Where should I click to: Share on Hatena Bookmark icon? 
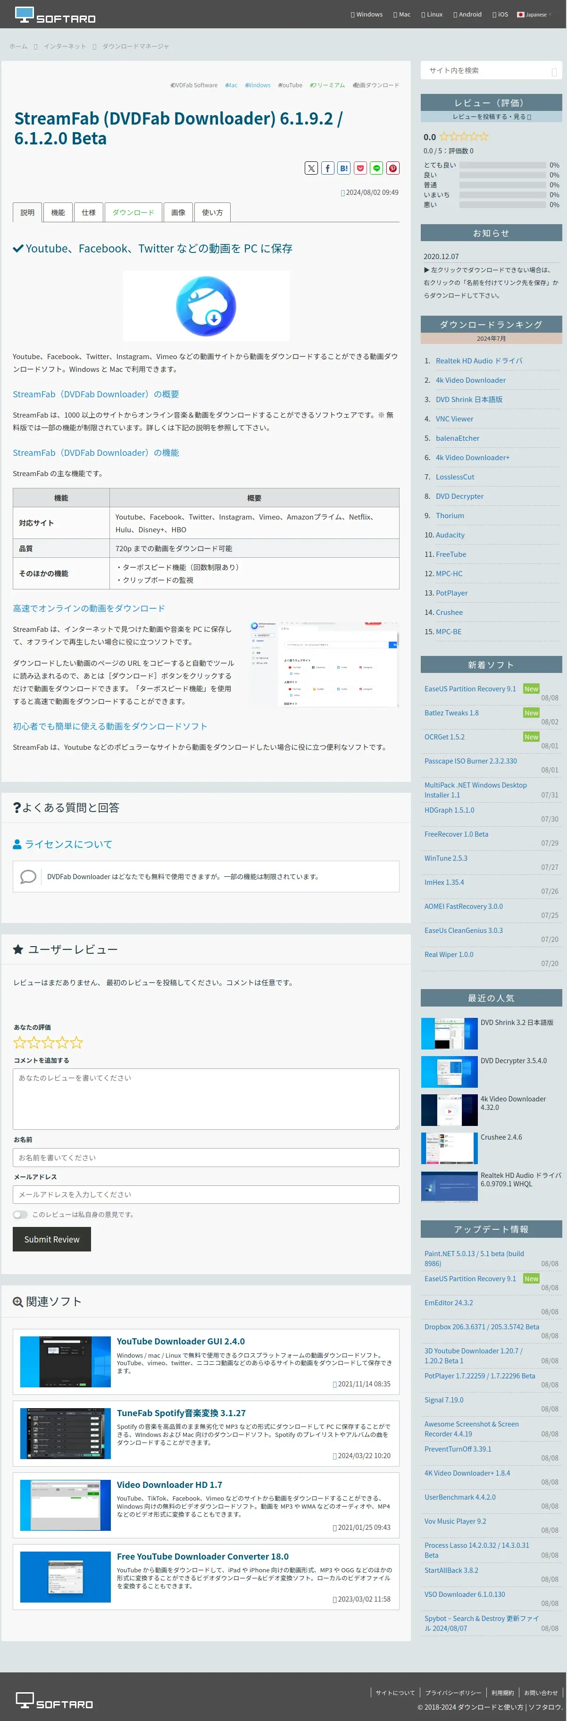coord(344,168)
